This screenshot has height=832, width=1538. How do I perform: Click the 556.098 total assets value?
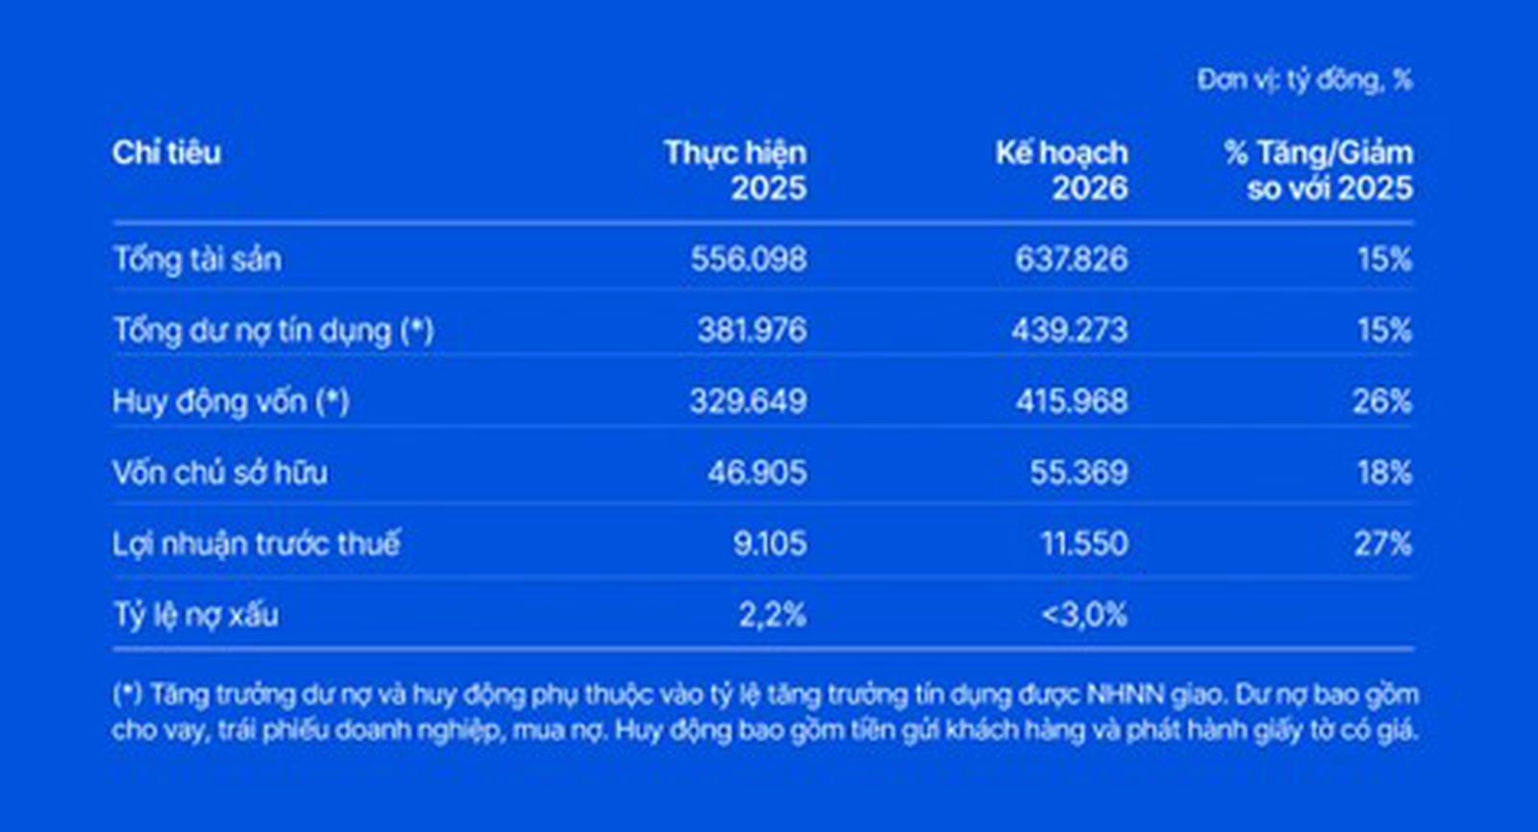(749, 259)
